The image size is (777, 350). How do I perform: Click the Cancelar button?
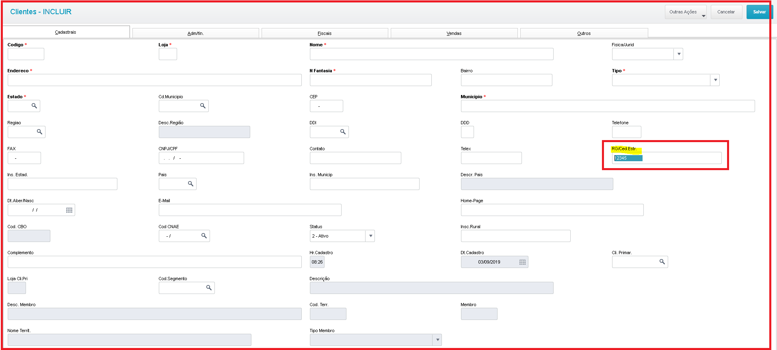726,12
